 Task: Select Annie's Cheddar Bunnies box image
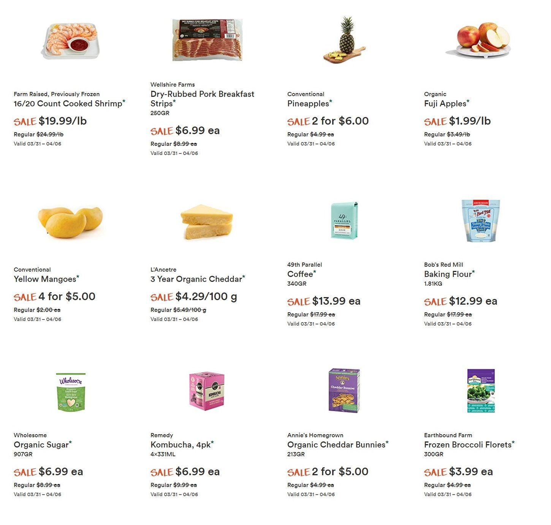344,391
